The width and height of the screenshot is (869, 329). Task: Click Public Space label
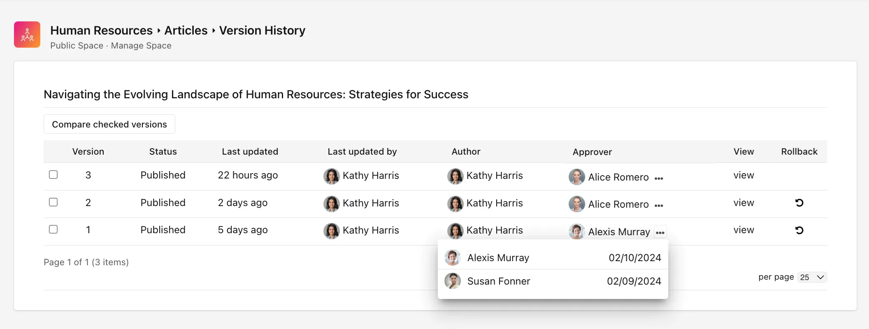(x=77, y=46)
